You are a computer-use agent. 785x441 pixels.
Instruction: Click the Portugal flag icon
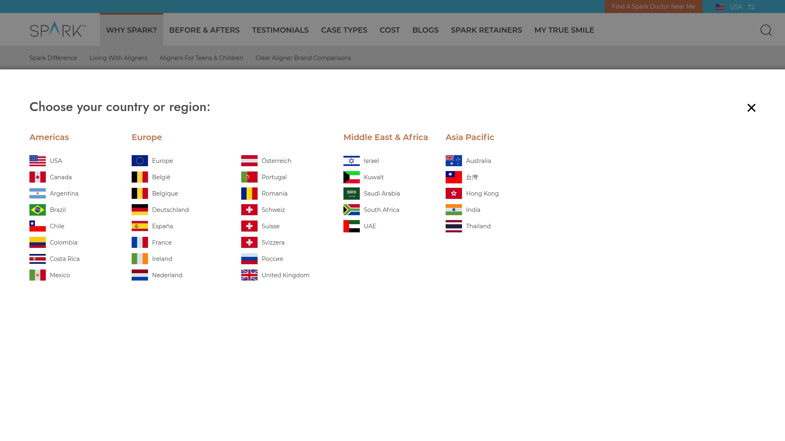(249, 177)
